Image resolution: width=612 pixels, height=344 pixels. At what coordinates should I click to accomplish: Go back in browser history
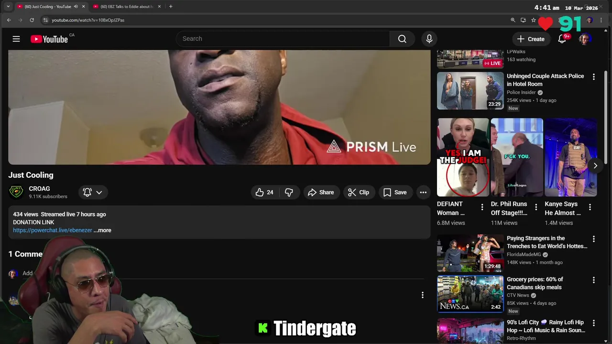[x=9, y=20]
